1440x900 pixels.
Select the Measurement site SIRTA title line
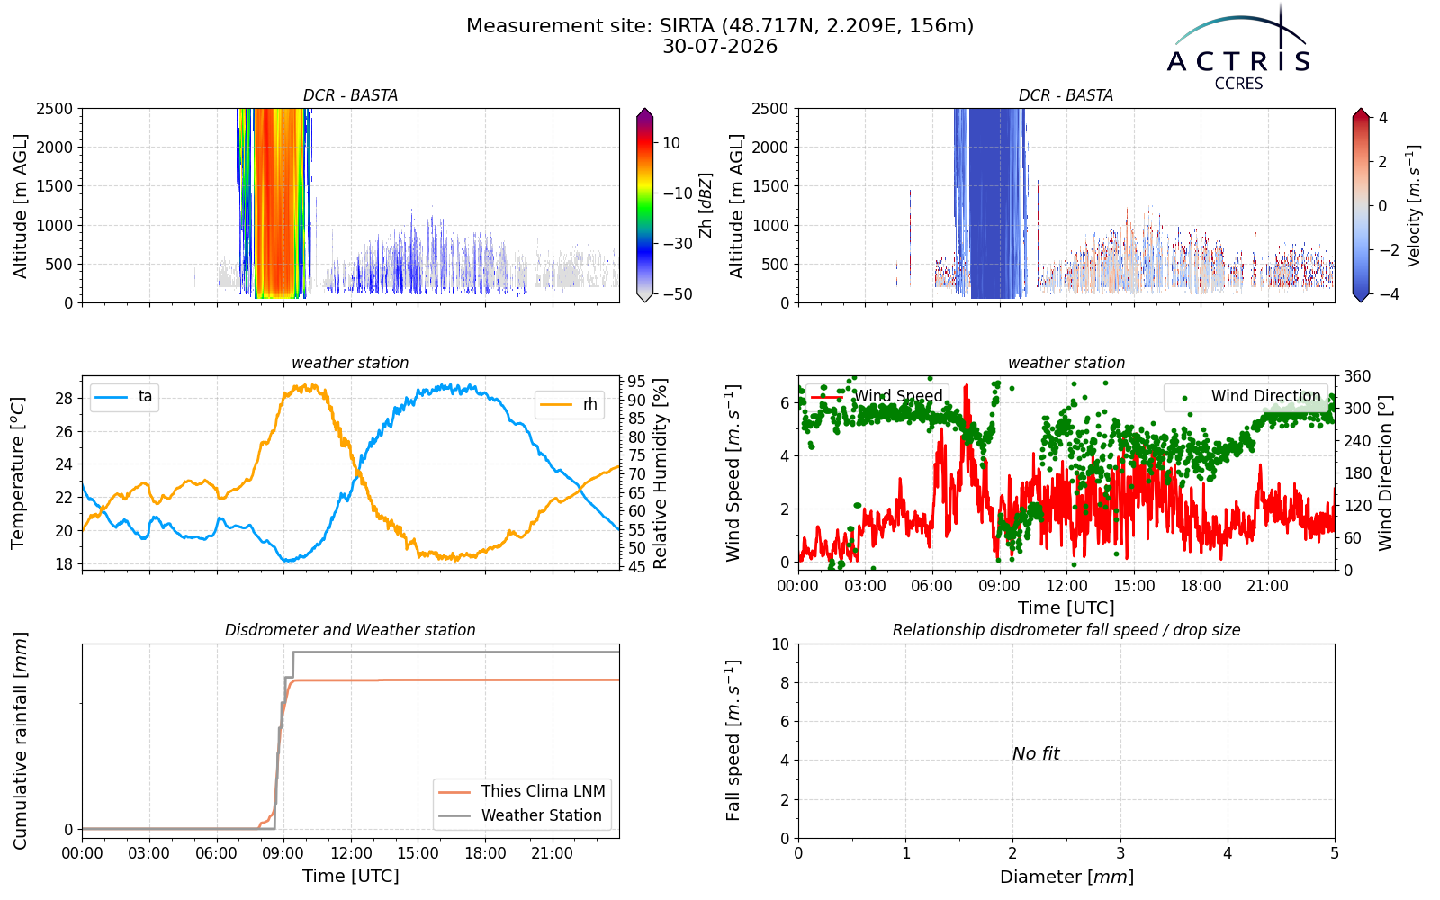point(720,26)
